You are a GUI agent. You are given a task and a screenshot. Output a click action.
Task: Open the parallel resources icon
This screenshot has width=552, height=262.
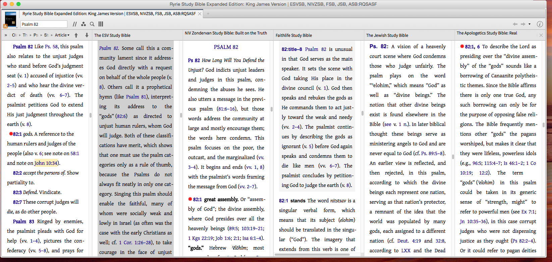pyautogui.click(x=74, y=24)
